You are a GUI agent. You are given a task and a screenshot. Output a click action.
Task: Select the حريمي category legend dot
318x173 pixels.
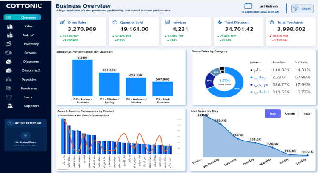(251, 85)
